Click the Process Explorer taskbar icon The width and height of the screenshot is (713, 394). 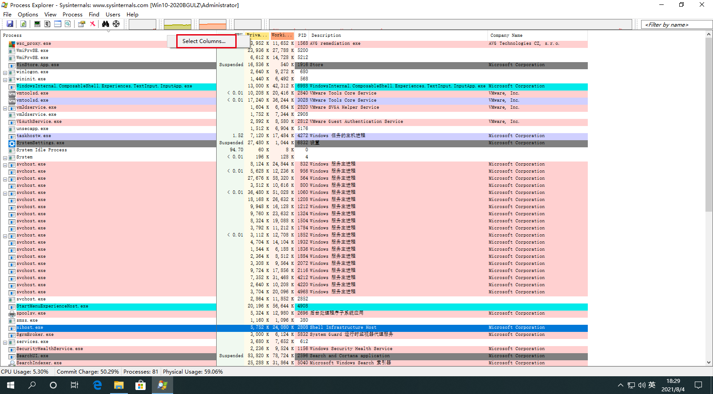pyautogui.click(x=162, y=385)
